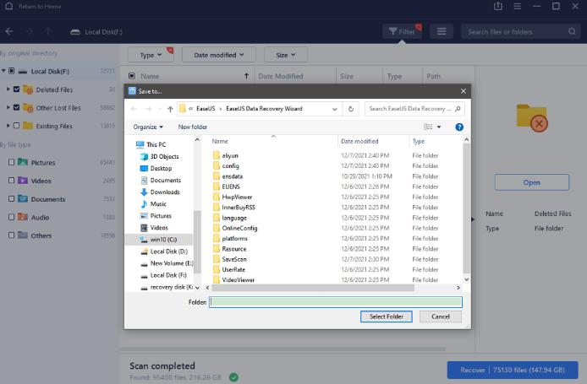Click the Folder name input field
Screen dimensions: 587x384
coord(336,302)
